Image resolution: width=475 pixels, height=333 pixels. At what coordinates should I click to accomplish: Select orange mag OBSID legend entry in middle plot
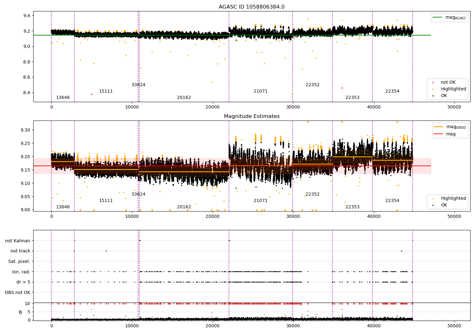[450, 127]
